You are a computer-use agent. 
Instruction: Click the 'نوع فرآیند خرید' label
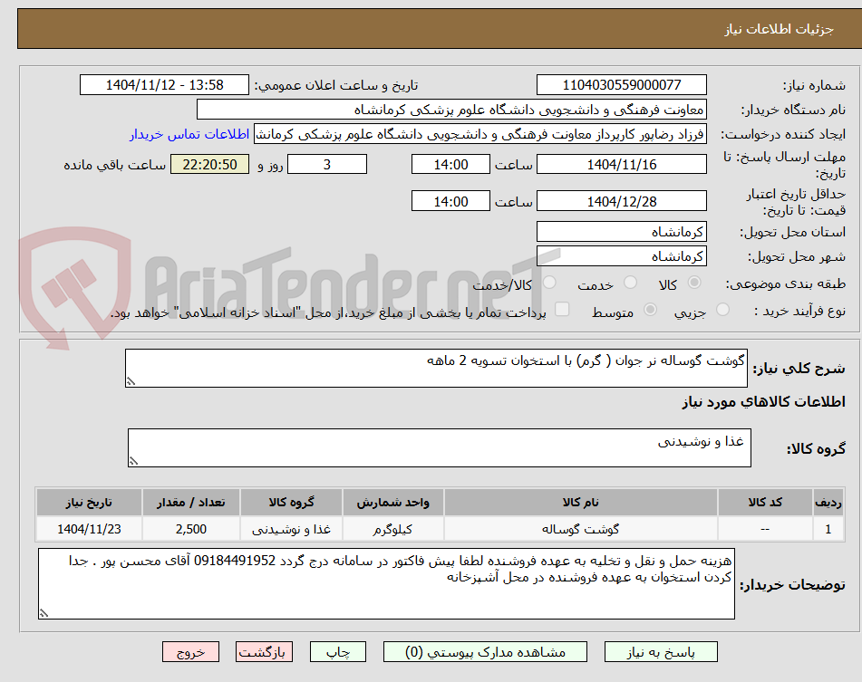pyautogui.click(x=799, y=311)
